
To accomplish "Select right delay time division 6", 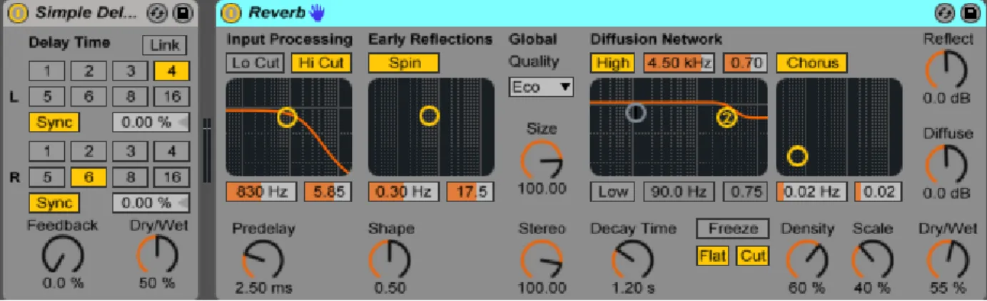I will pos(88,177).
